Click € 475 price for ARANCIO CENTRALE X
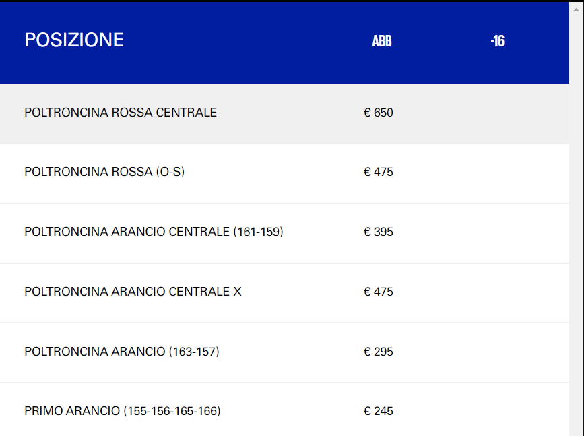Screen dimensions: 584x436 click(379, 292)
